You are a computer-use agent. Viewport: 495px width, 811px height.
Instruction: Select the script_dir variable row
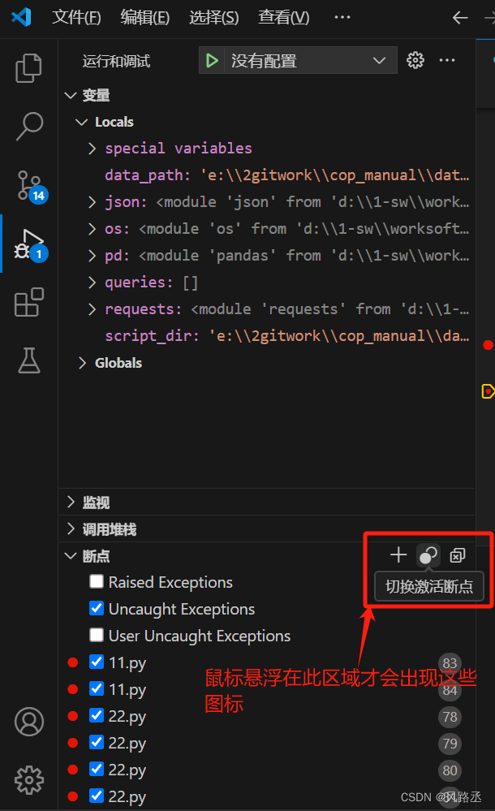click(266, 336)
